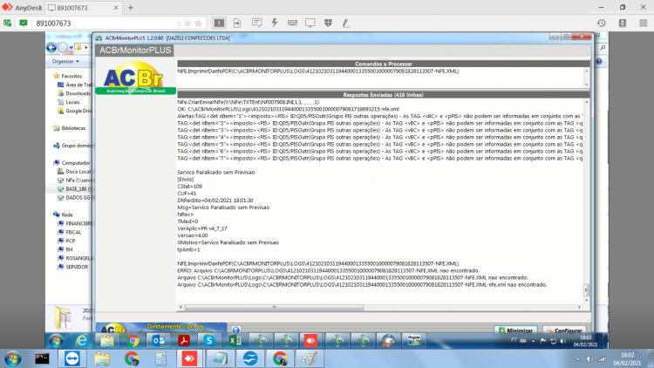
Task: Open AnyDesk session history clock icon
Action: (601, 23)
